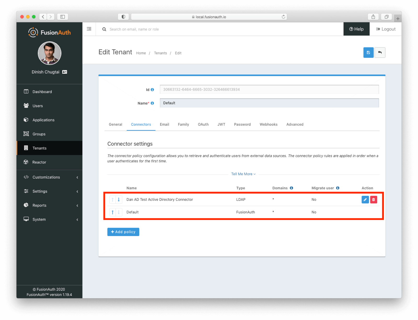The image size is (418, 320).
Task: Move Default connector policy up
Action: tap(113, 212)
